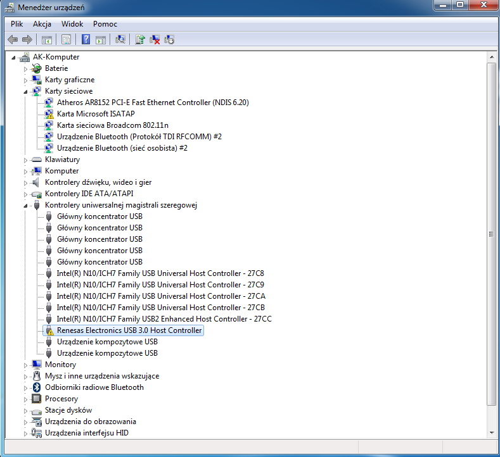This screenshot has height=457, width=500.
Task: Click the mouse icon of Mysz i inne urządzenia
Action: 37,376
